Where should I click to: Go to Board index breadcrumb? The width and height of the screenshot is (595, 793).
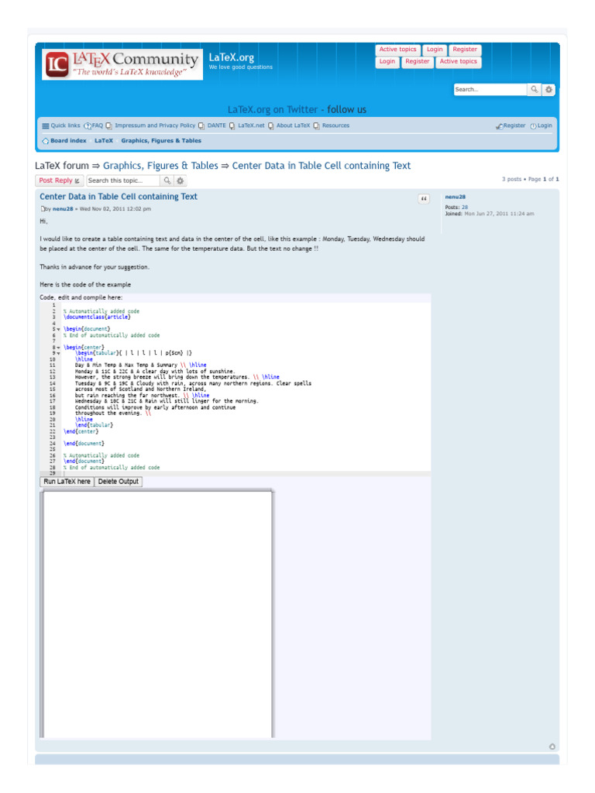click(68, 141)
